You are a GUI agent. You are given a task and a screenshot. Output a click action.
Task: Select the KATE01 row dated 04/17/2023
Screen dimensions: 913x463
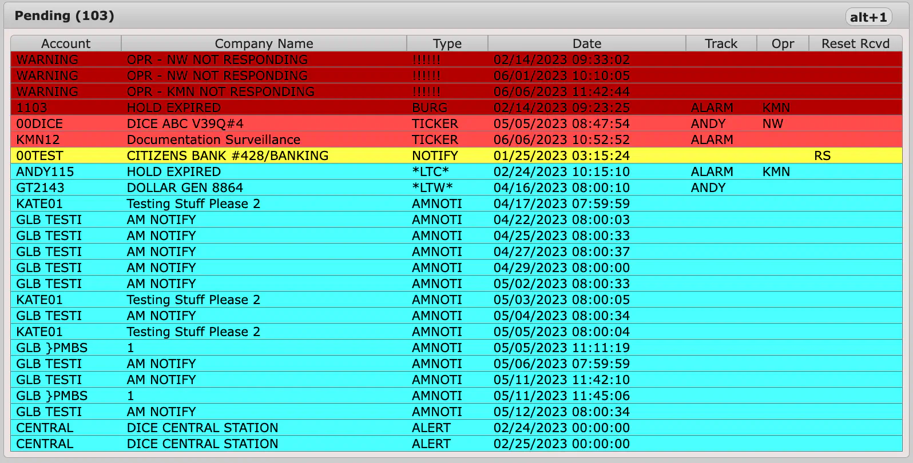[456, 203]
